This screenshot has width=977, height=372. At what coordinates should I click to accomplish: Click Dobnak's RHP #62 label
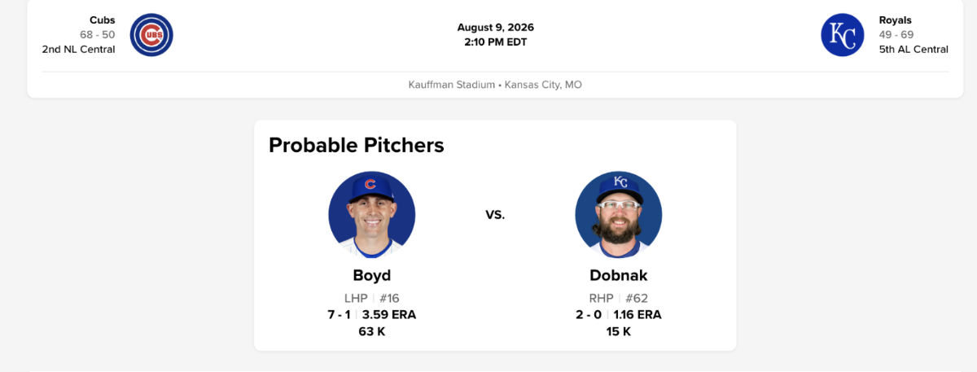point(619,298)
